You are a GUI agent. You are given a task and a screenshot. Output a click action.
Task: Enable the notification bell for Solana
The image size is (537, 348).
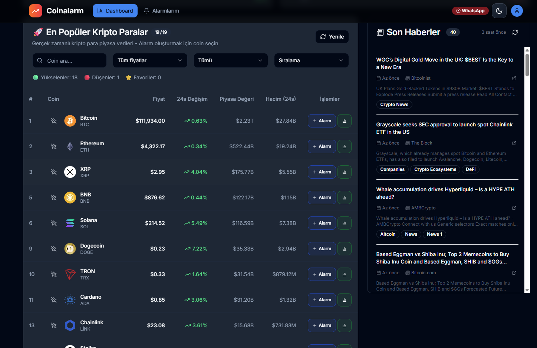point(54,223)
